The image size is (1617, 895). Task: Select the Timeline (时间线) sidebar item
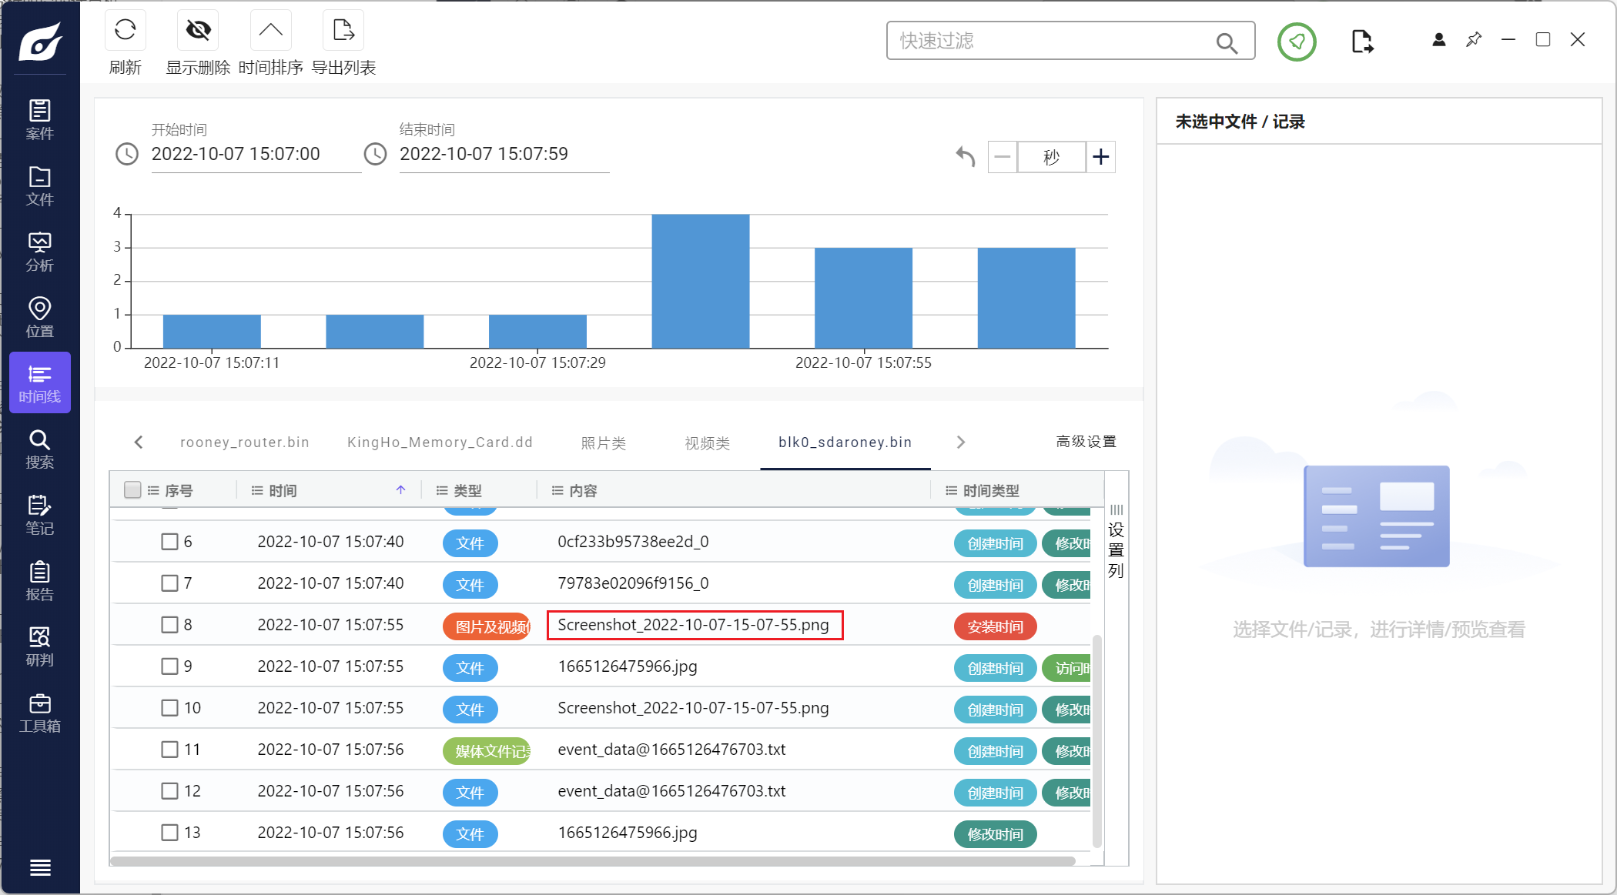point(40,383)
